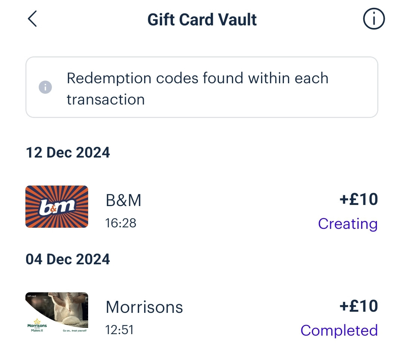Select the 12:51 timestamp
The image size is (403, 361).
[120, 330]
